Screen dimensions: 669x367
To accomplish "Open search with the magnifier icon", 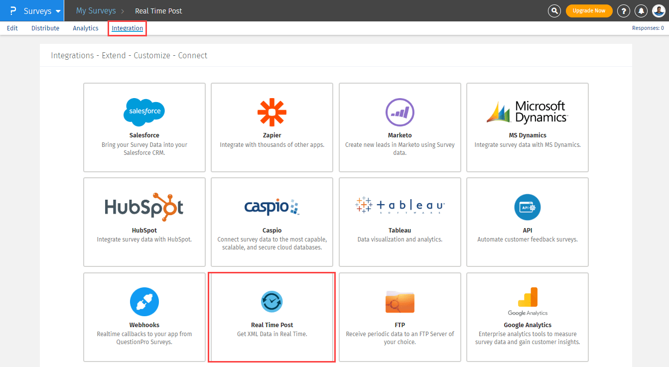I will 554,10.
